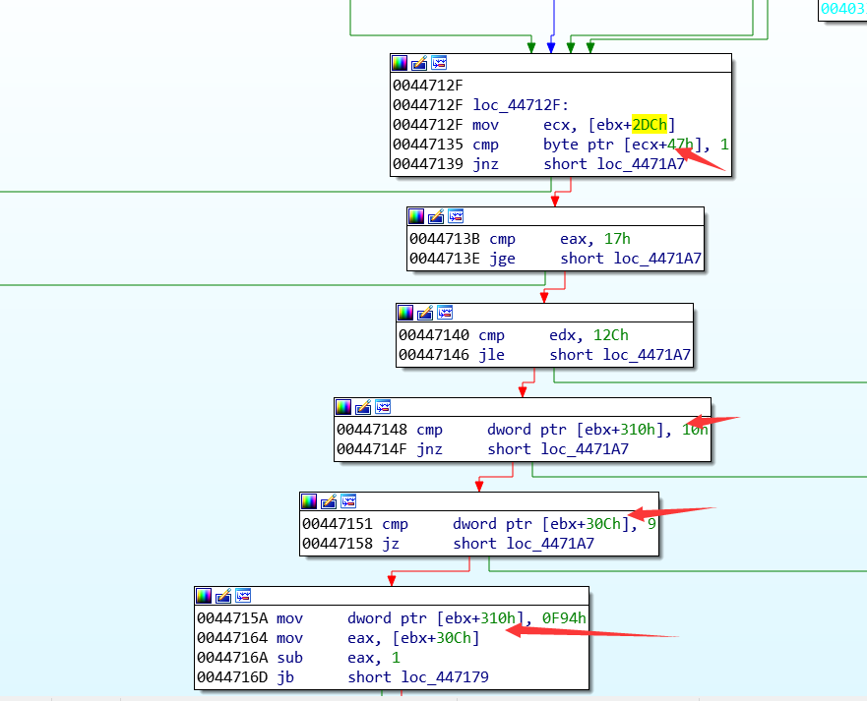Select address 0044716A sub instruction line
867x701 pixels.
[298, 658]
